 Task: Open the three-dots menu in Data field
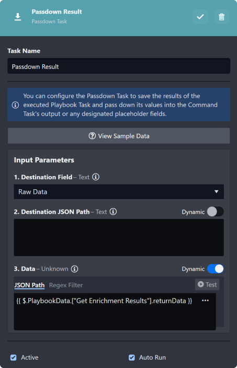coord(205,301)
